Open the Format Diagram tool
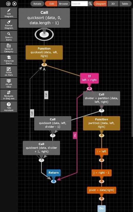Screen dimensions: 133x212 (x=9, y=25)
